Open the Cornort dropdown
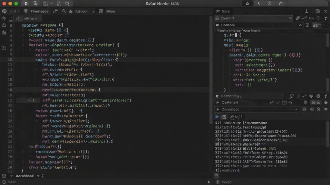This screenshot has height=185, width=330. click(x=253, y=18)
